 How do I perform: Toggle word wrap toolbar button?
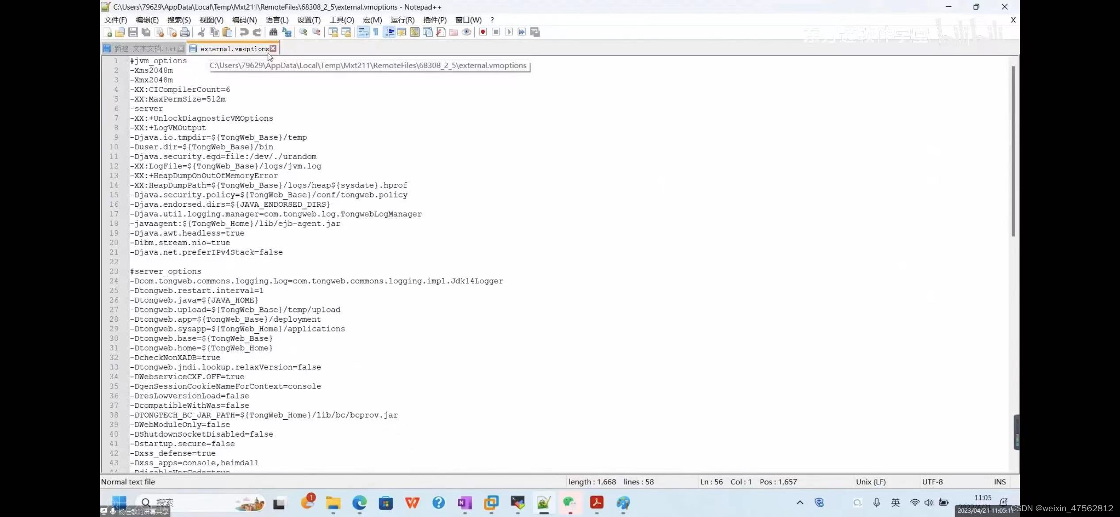(x=363, y=32)
